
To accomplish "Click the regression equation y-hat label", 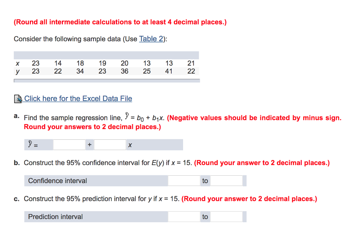I will click(x=32, y=144).
